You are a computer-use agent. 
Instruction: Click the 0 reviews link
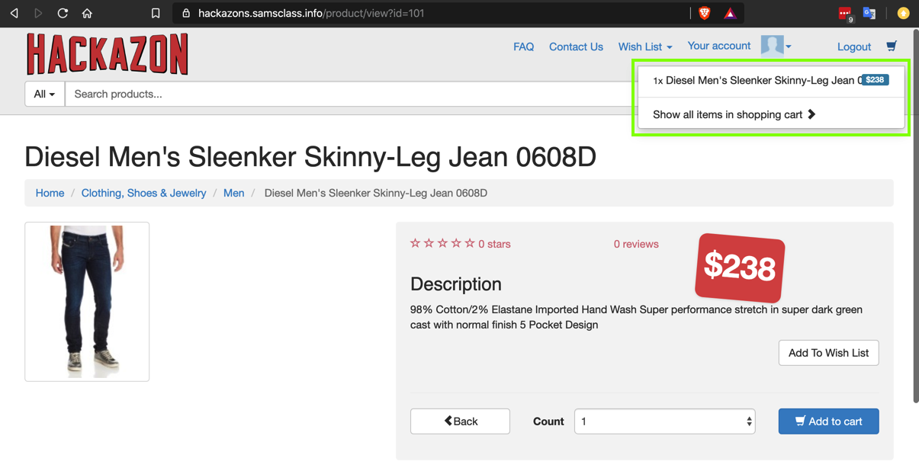[636, 244]
